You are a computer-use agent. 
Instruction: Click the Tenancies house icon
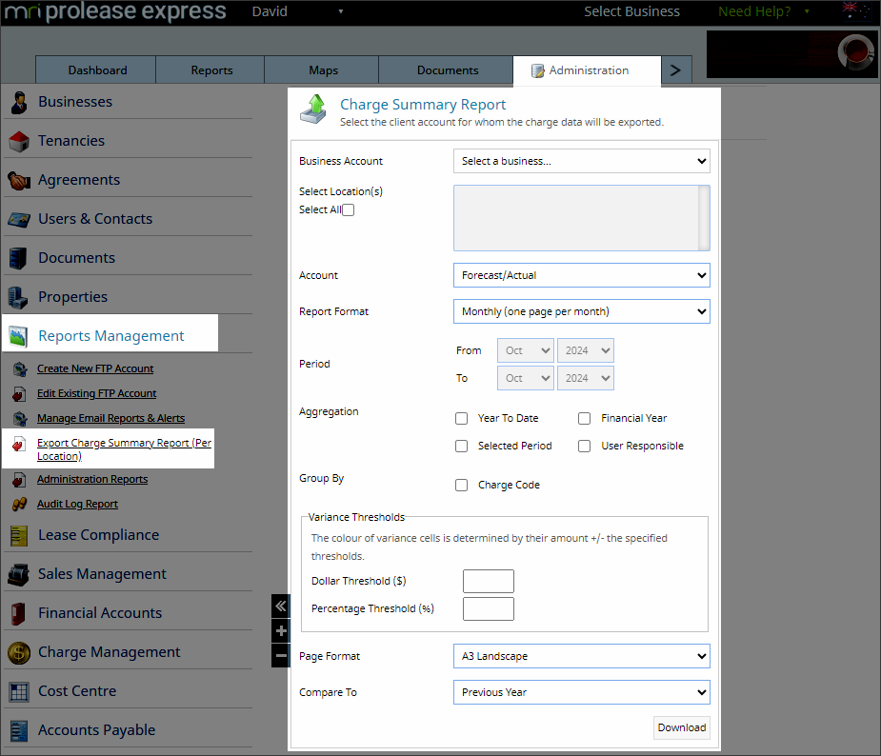pos(19,141)
